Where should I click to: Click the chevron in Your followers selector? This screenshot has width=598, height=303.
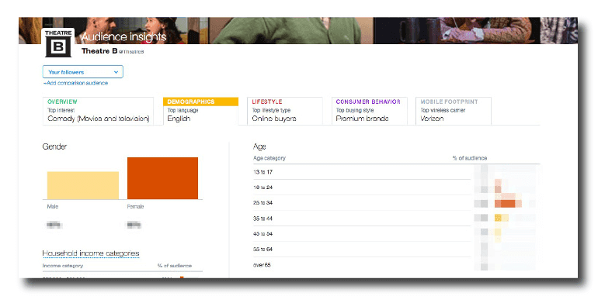[116, 72]
